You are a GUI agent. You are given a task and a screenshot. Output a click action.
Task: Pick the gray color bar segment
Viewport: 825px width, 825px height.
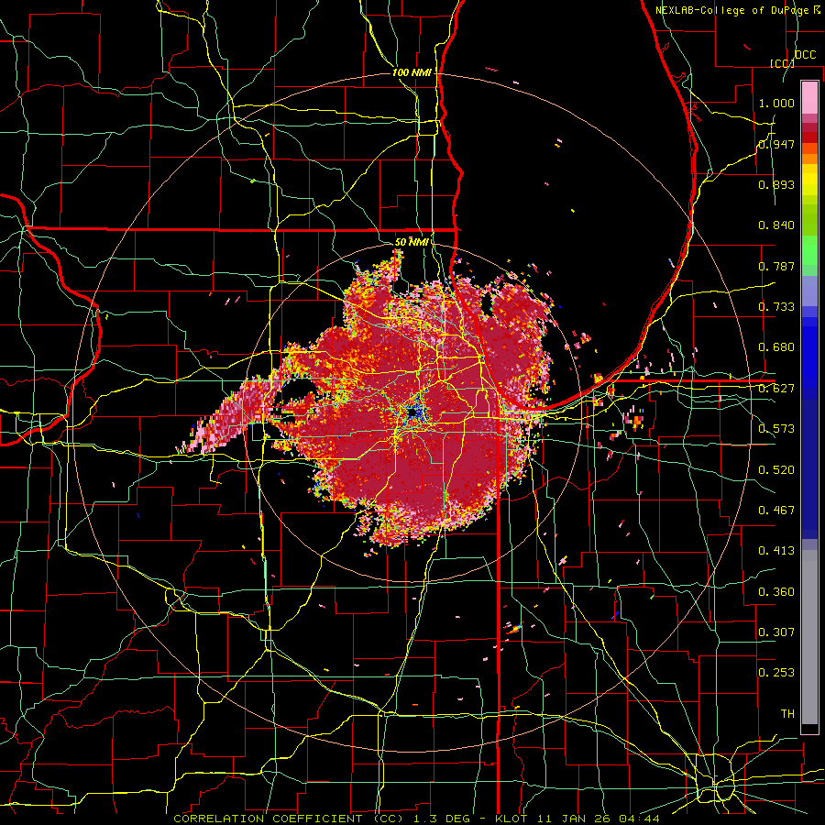pos(809,637)
